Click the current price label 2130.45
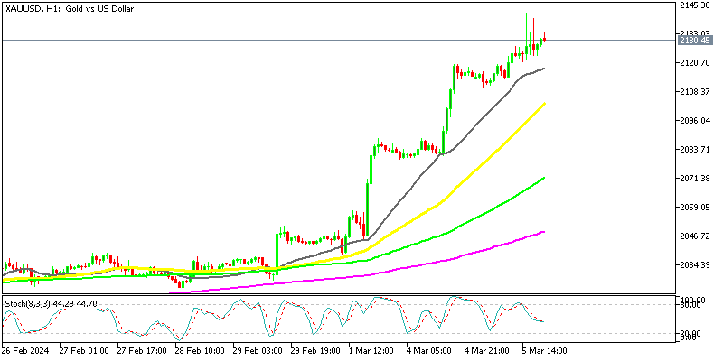The width and height of the screenshot is (723, 361). [695, 41]
